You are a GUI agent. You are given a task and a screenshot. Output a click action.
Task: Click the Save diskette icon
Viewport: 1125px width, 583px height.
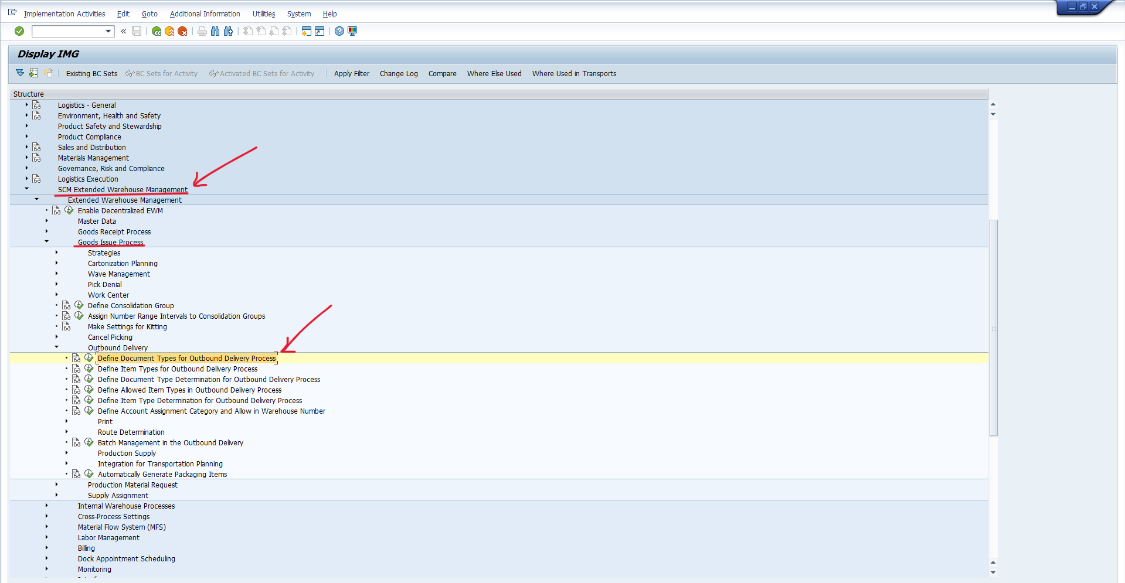(x=137, y=31)
